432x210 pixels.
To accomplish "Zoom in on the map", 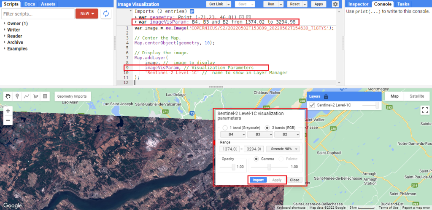I will click(x=8, y=111).
